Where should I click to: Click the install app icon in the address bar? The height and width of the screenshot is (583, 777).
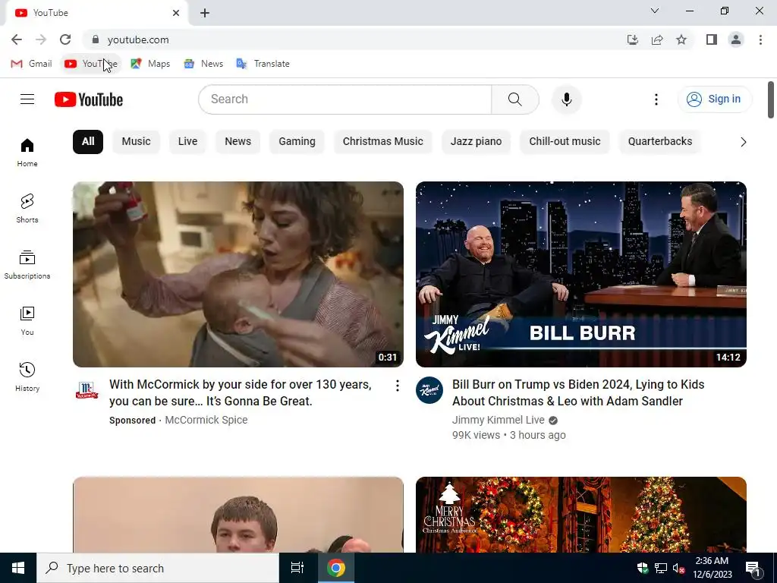pos(632,39)
